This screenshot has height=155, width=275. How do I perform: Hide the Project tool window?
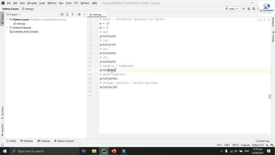(x=84, y=14)
